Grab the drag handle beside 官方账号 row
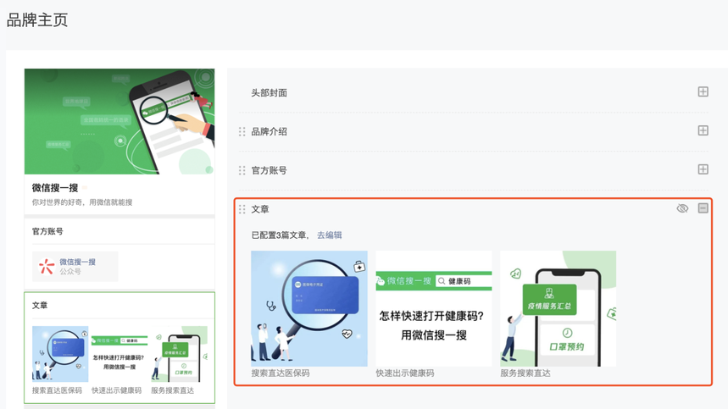The height and width of the screenshot is (409, 728). (x=242, y=171)
